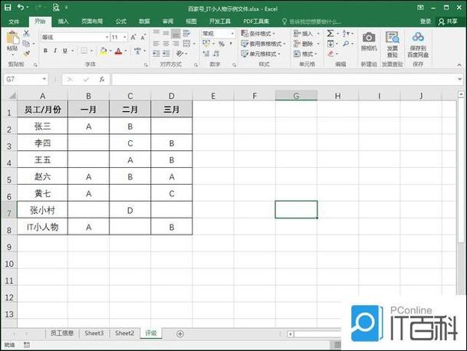The width and height of the screenshot is (467, 351).
Task: Click the Increase Font Size icon
Action: 133,38
